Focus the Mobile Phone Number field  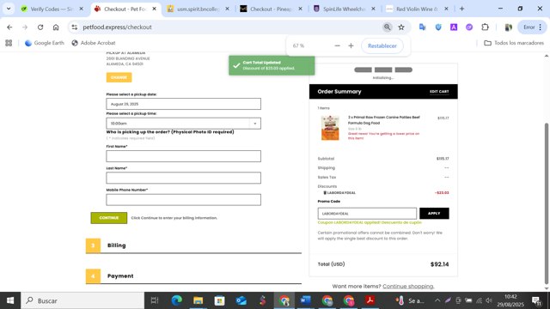183,200
